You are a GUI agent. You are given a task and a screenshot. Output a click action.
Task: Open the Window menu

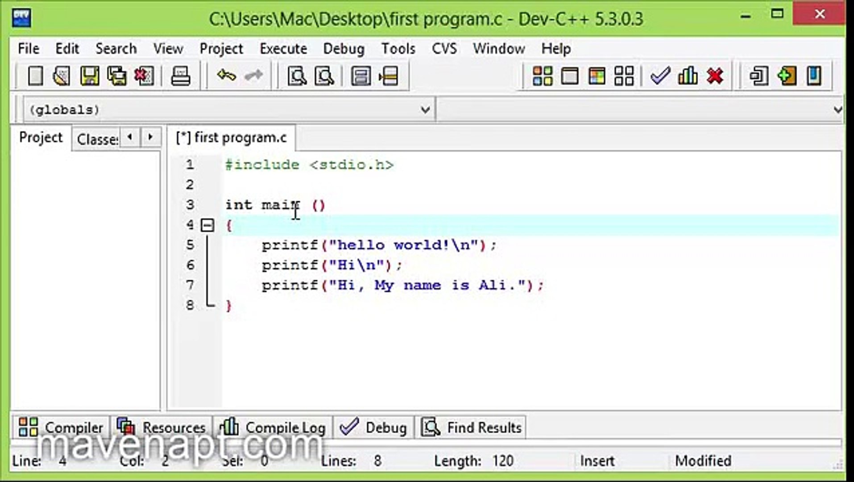499,48
